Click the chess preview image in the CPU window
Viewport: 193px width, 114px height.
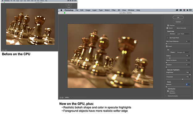[30, 27]
